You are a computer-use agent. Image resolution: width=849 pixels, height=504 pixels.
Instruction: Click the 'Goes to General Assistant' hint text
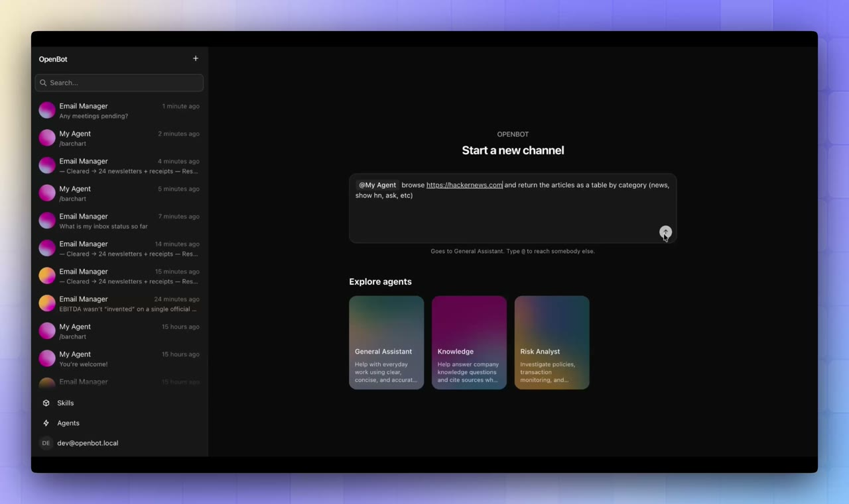tap(513, 251)
